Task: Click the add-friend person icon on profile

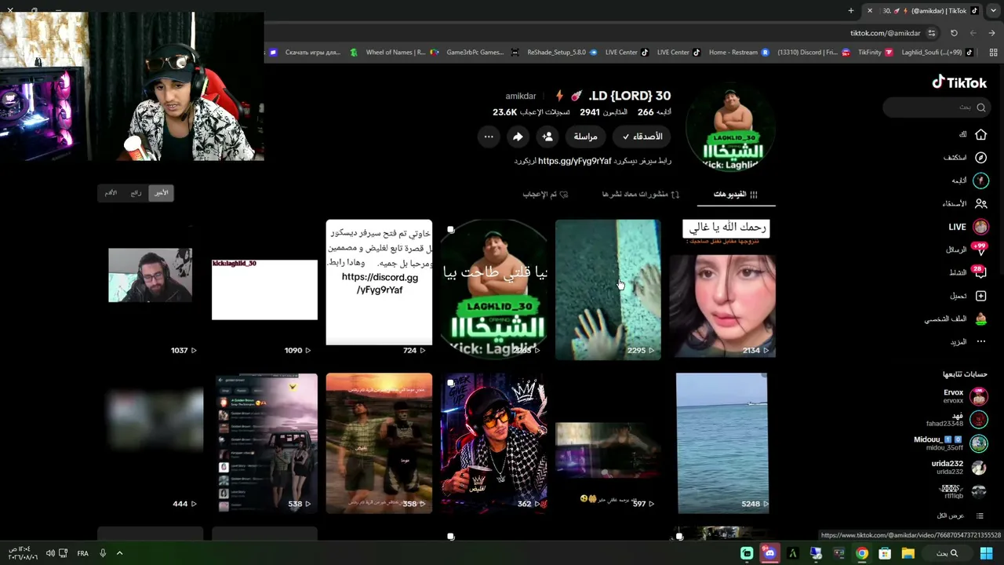Action: coord(547,137)
